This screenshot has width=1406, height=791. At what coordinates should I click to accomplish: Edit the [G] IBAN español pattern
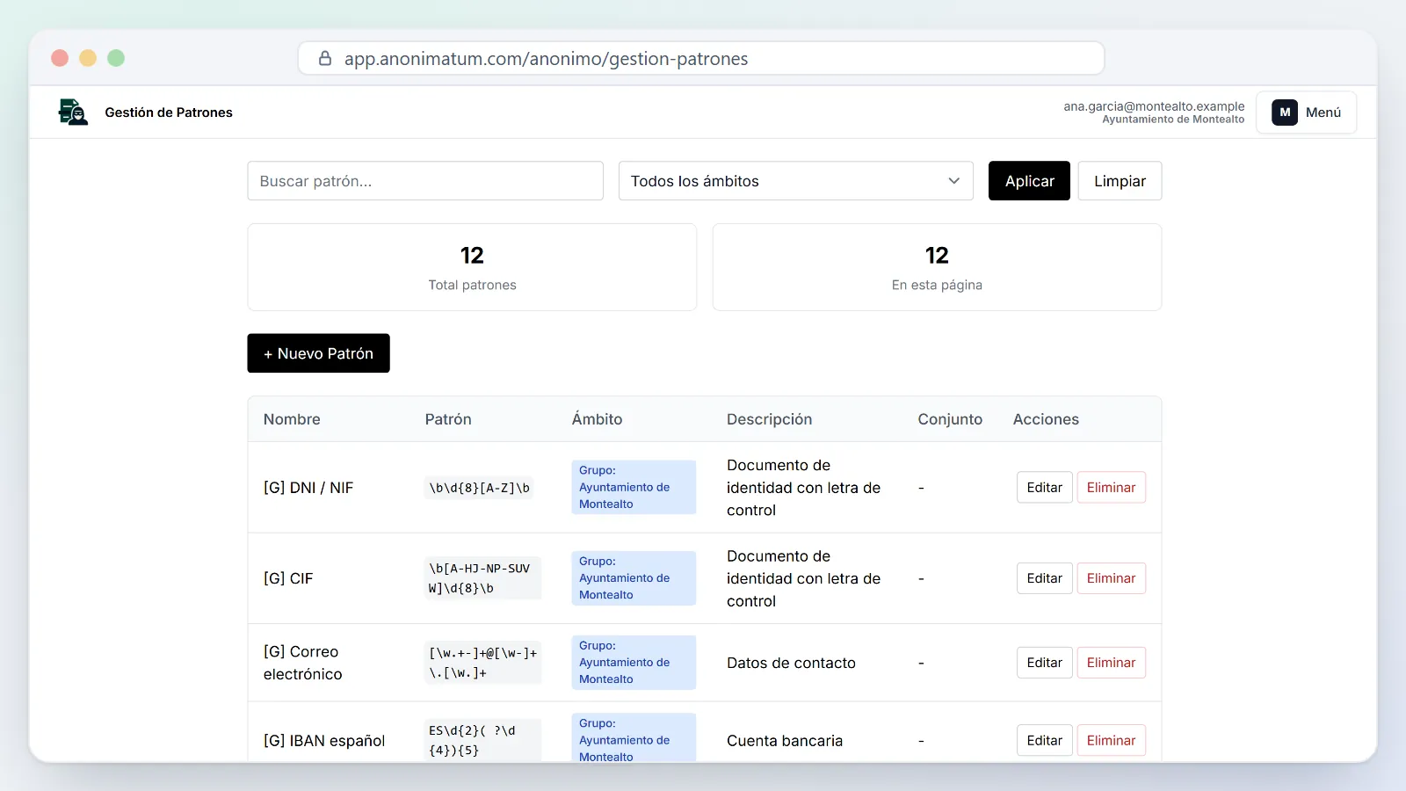click(1045, 741)
